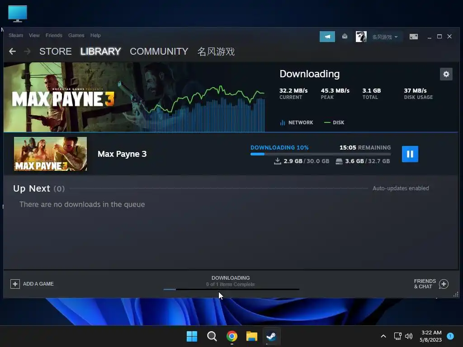Click the desktop computer icon

[x=18, y=14]
